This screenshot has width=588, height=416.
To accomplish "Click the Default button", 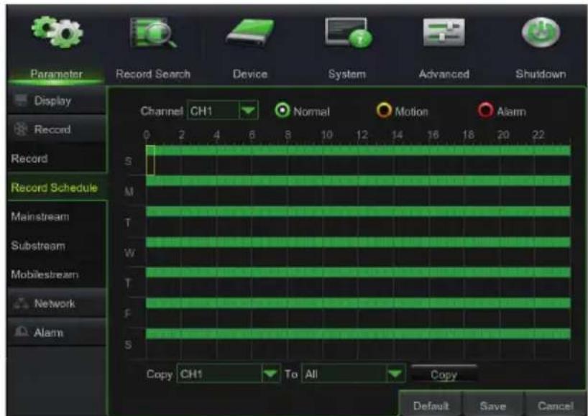I will click(x=431, y=405).
